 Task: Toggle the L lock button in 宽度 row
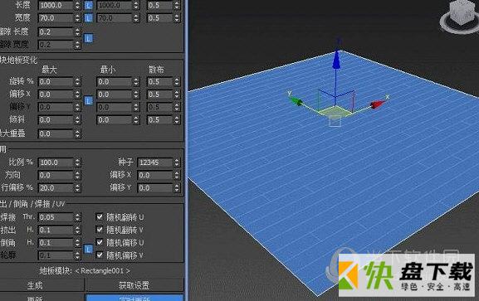tap(88, 18)
